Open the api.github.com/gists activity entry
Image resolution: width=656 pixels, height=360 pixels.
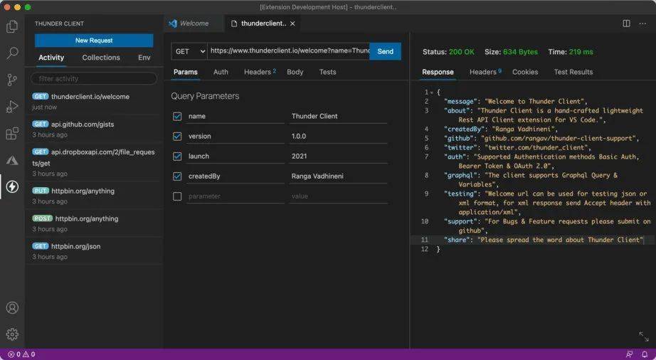pos(94,129)
